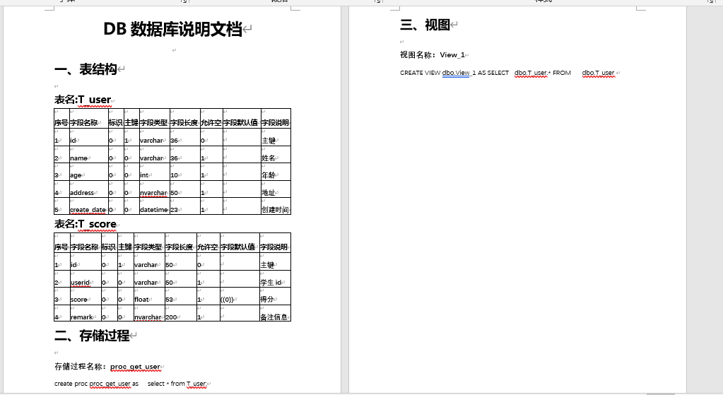Click dbo.T_user.* in the CREATE VIEW statement
The width and height of the screenshot is (723, 395).
[x=533, y=73]
